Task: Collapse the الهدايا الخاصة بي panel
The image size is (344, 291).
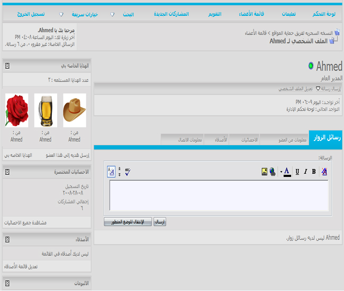Action: [7, 66]
